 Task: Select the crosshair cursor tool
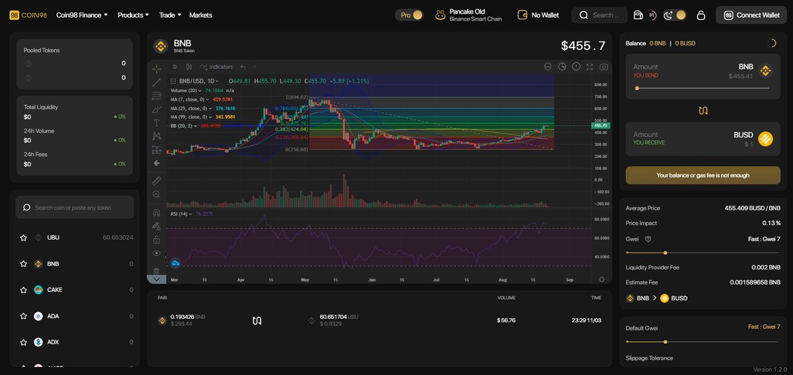click(157, 68)
